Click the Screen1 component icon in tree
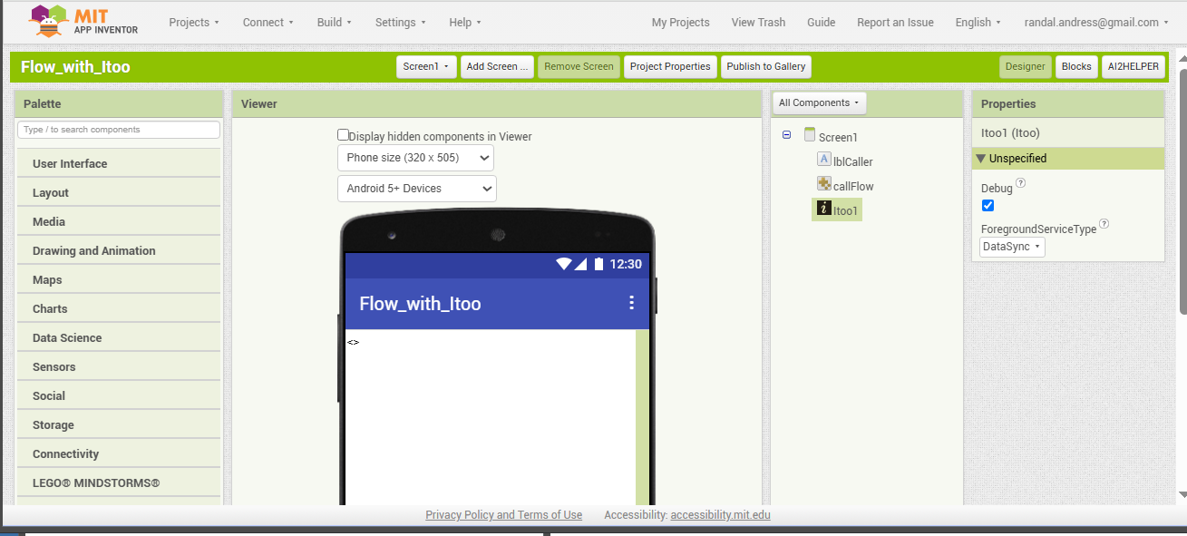The width and height of the screenshot is (1187, 536). point(810,135)
